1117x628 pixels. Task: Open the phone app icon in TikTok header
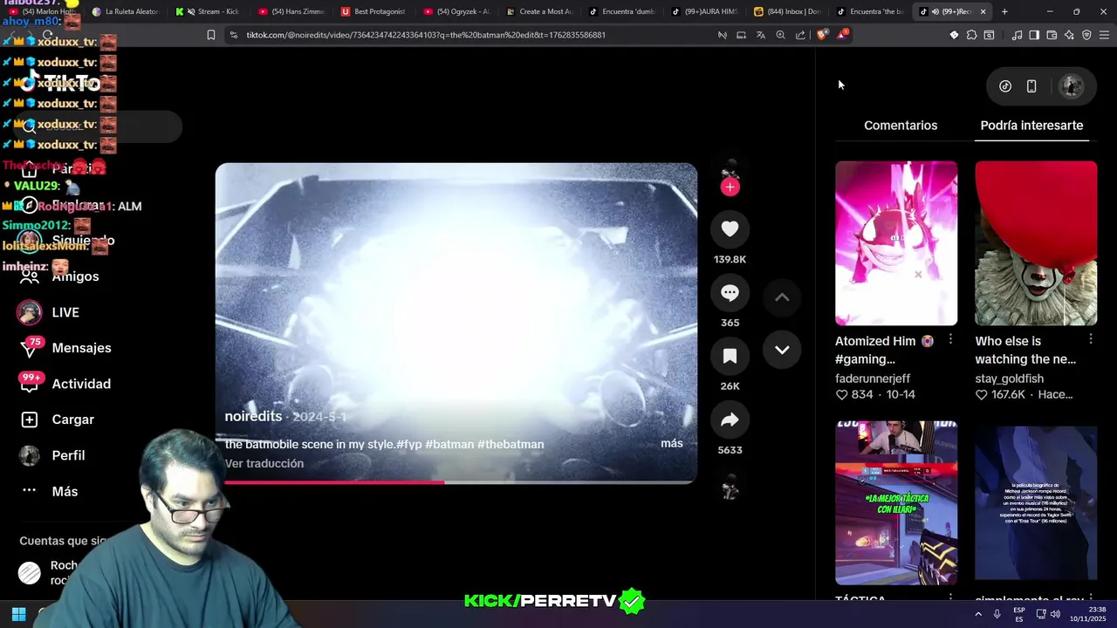pos(1031,86)
